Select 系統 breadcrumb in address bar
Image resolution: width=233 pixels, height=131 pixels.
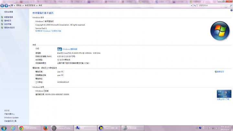pos(40,5)
